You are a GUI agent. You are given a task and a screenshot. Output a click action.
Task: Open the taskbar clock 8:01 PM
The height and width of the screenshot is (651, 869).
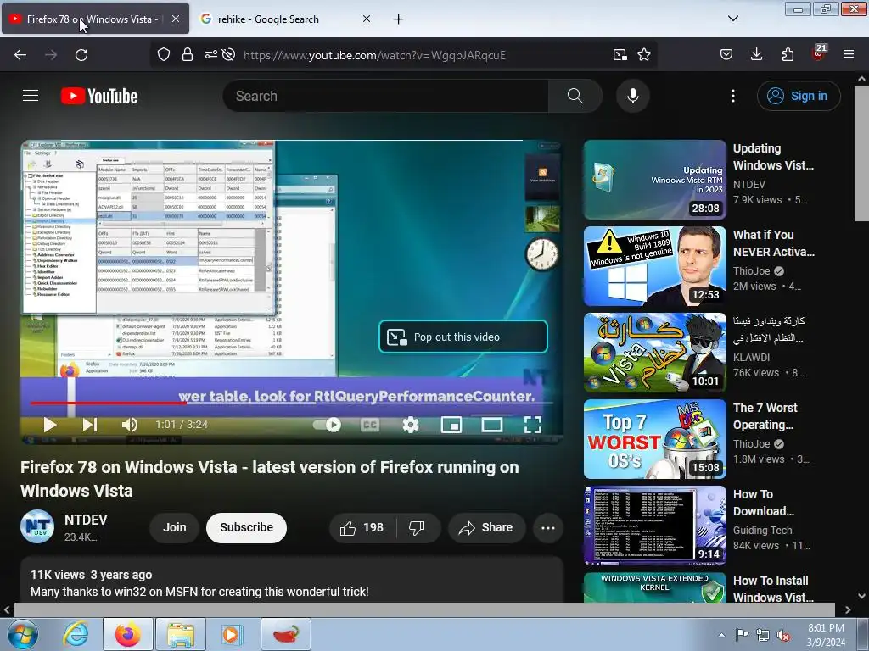click(x=826, y=635)
